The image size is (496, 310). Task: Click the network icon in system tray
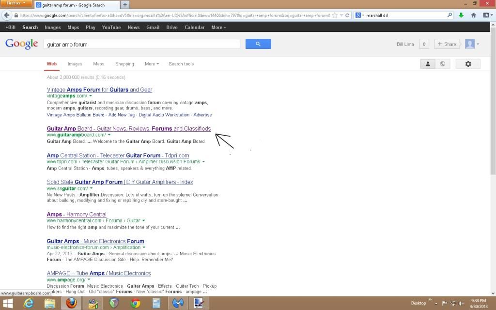coord(453,303)
